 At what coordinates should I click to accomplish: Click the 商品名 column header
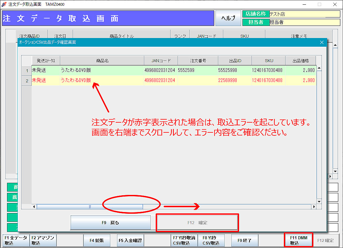click(102, 61)
